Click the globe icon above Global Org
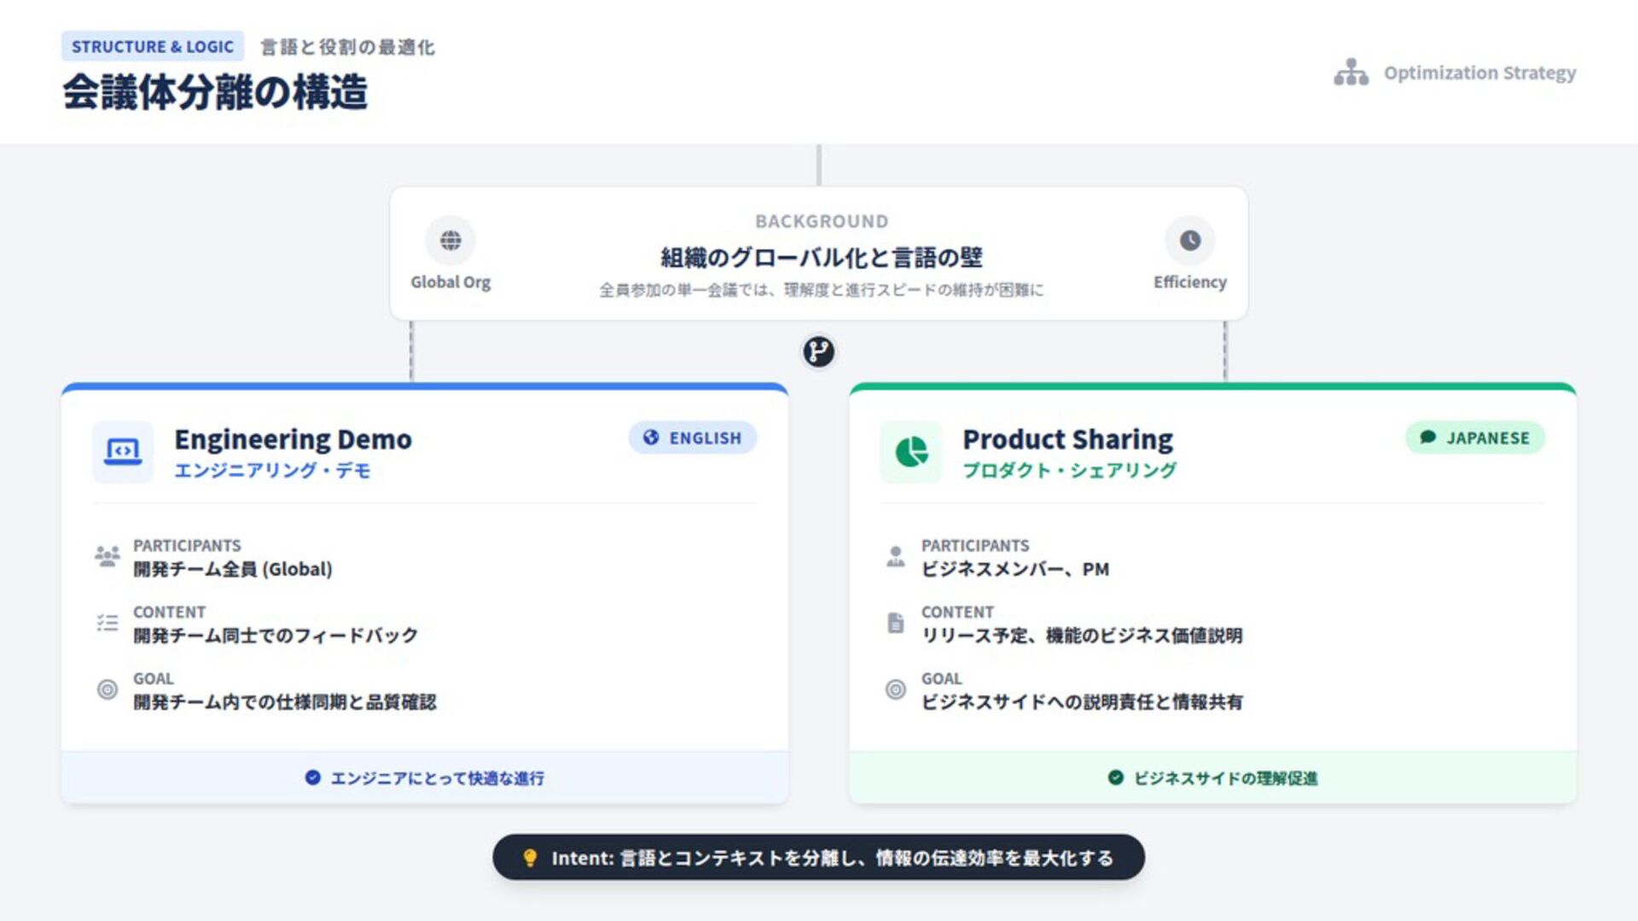This screenshot has width=1638, height=921. [450, 240]
